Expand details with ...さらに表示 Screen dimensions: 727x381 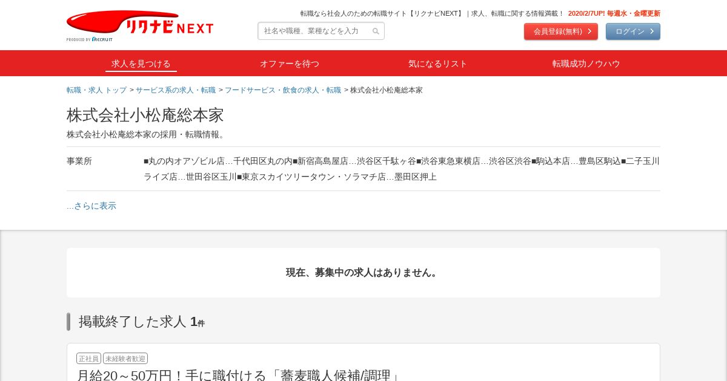tap(91, 206)
